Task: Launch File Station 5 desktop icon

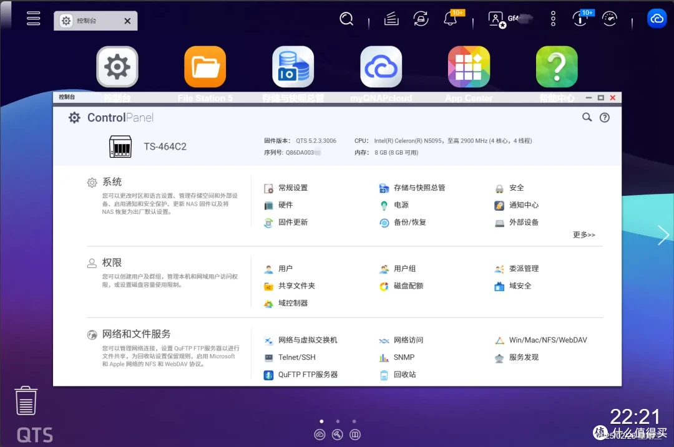Action: click(x=205, y=67)
